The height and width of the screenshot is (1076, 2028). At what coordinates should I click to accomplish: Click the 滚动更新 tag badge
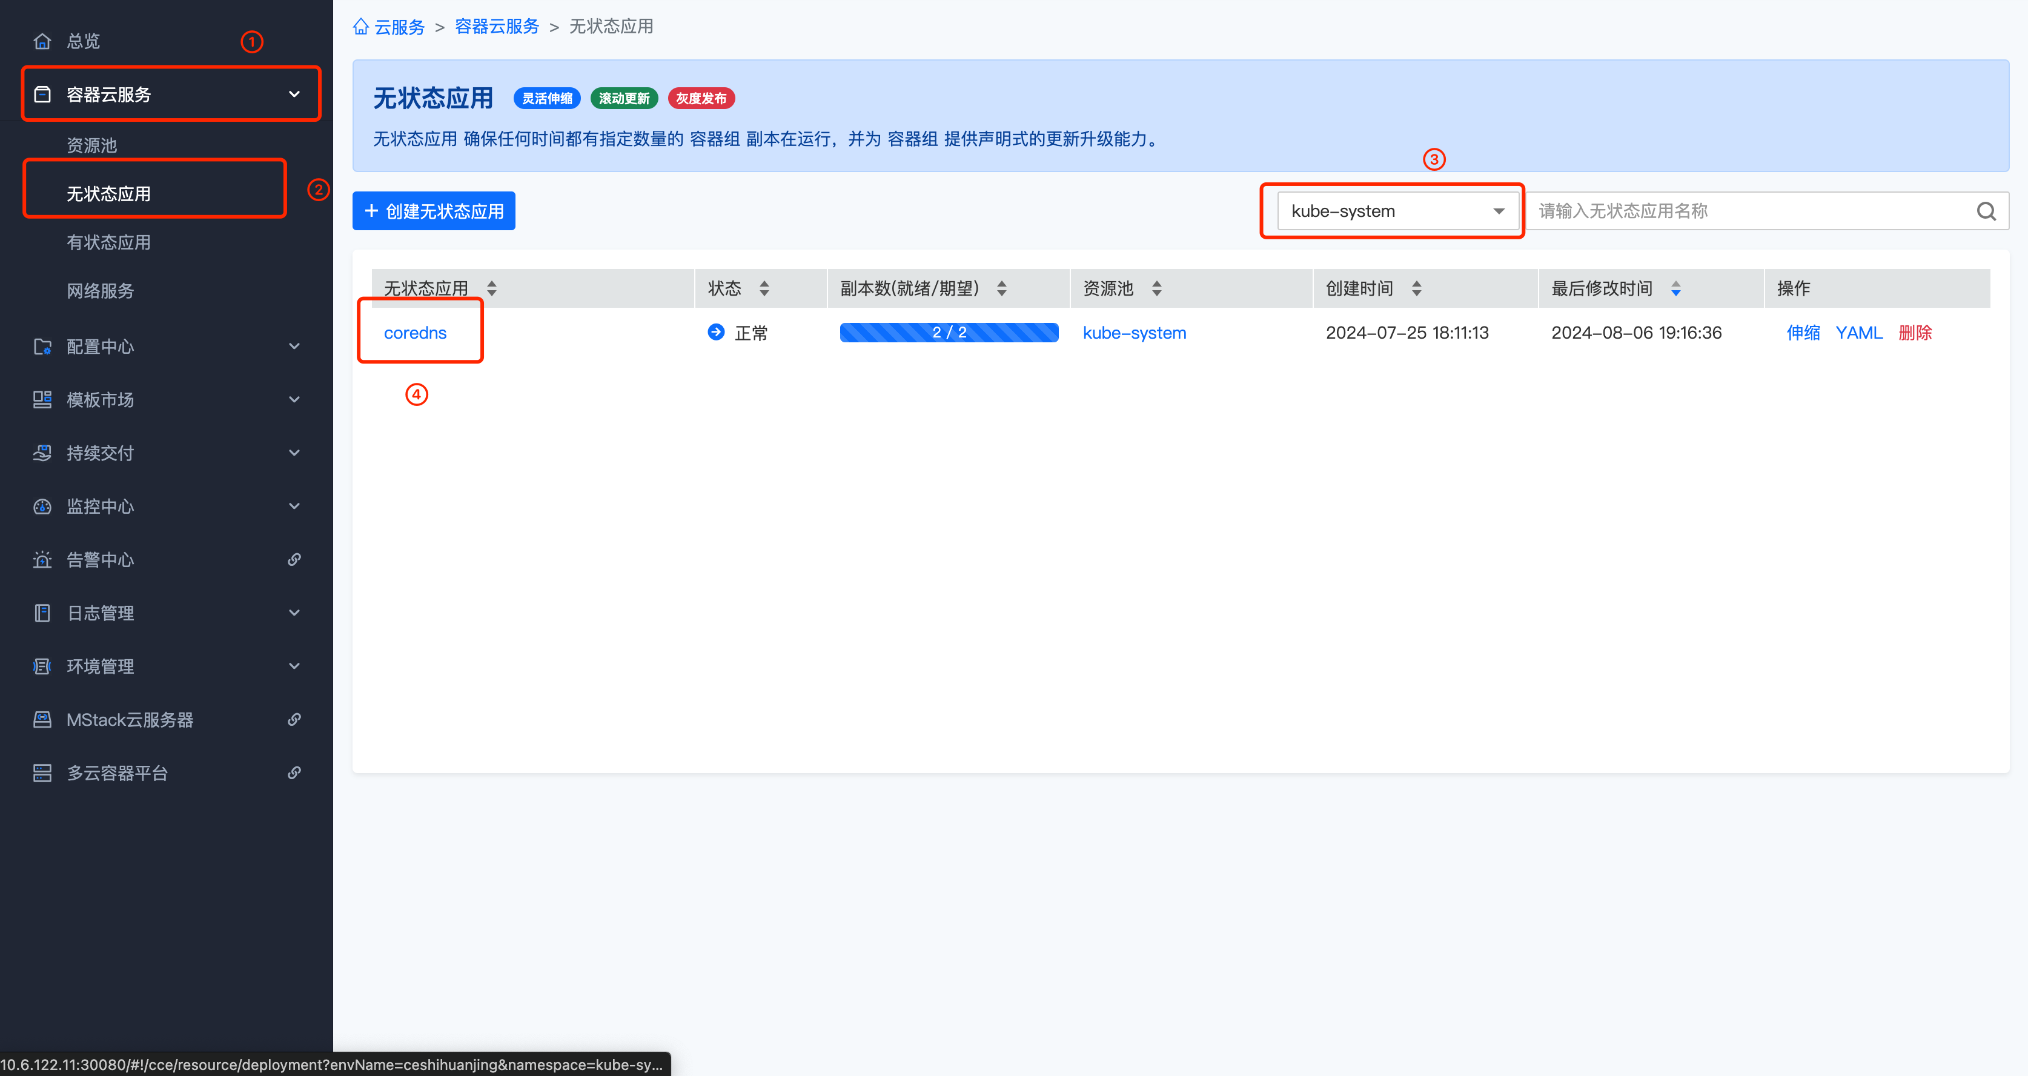click(x=625, y=99)
